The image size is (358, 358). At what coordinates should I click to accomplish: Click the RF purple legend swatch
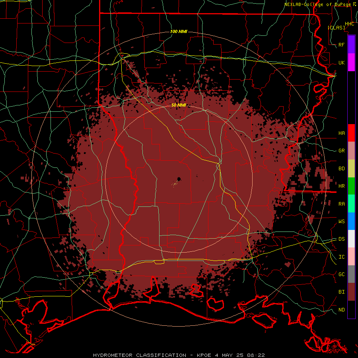pyautogui.click(x=351, y=45)
